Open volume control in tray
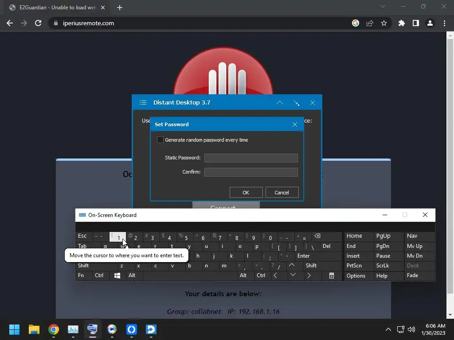The width and height of the screenshot is (454, 340). [x=411, y=329]
